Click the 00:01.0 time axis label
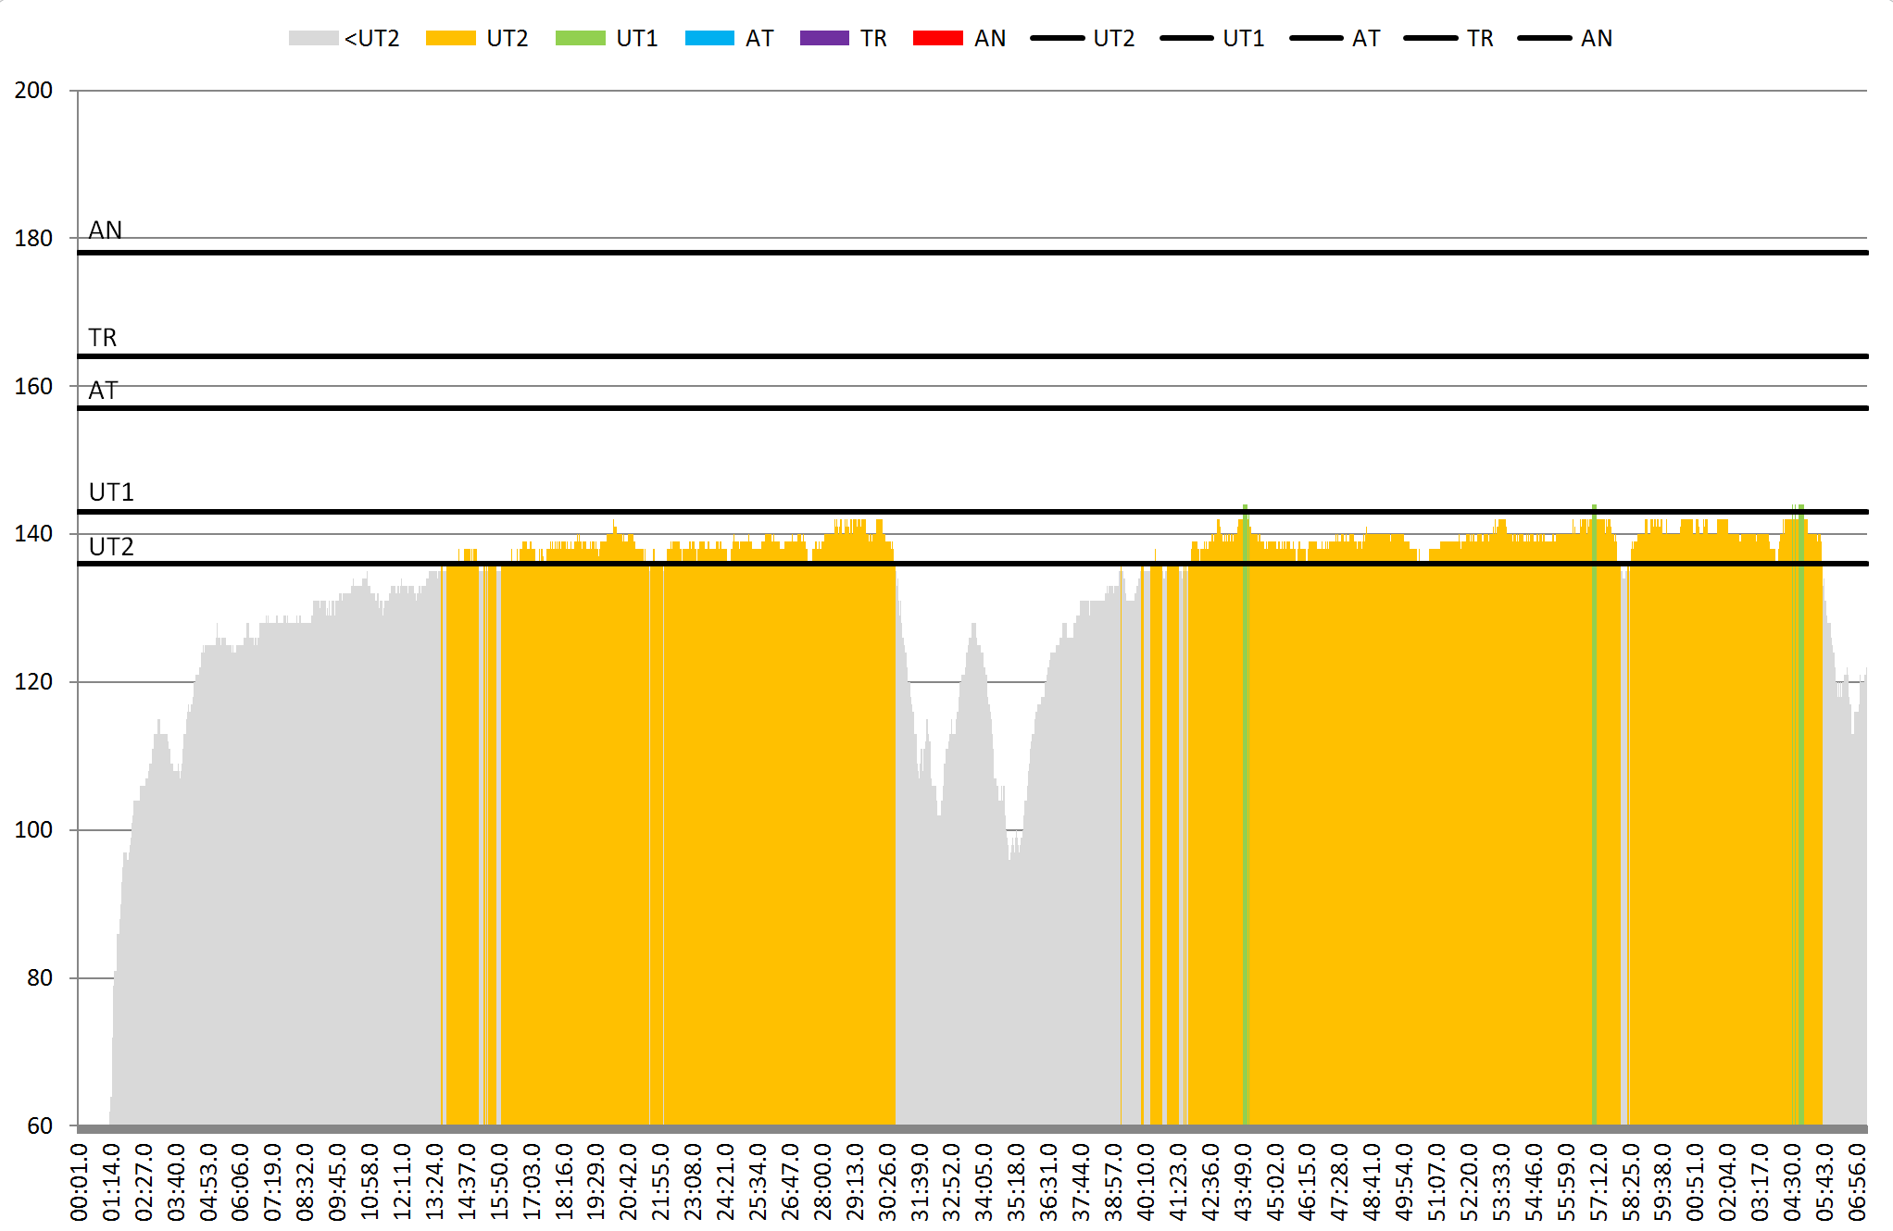 [80, 1181]
